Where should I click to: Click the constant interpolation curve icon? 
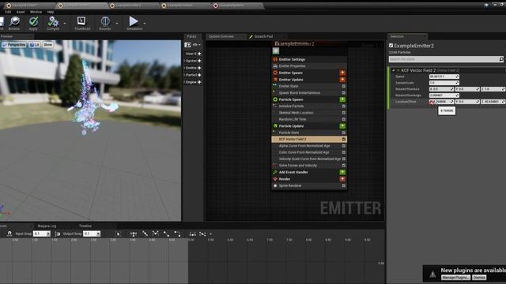point(177,234)
